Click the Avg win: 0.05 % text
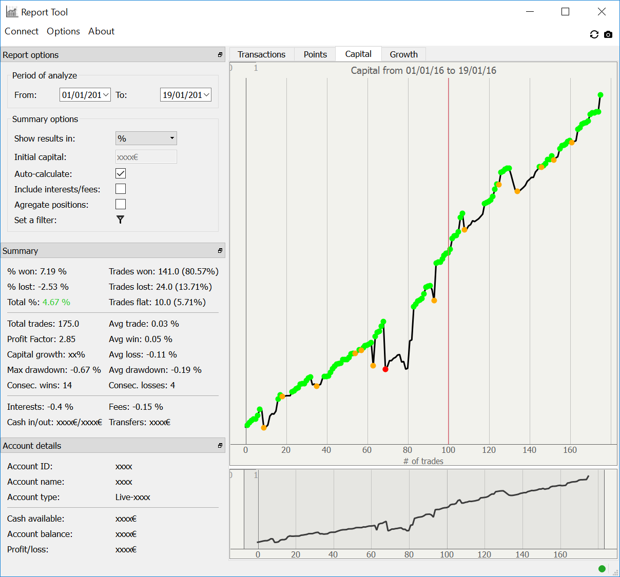This screenshot has width=620, height=577. (x=141, y=339)
